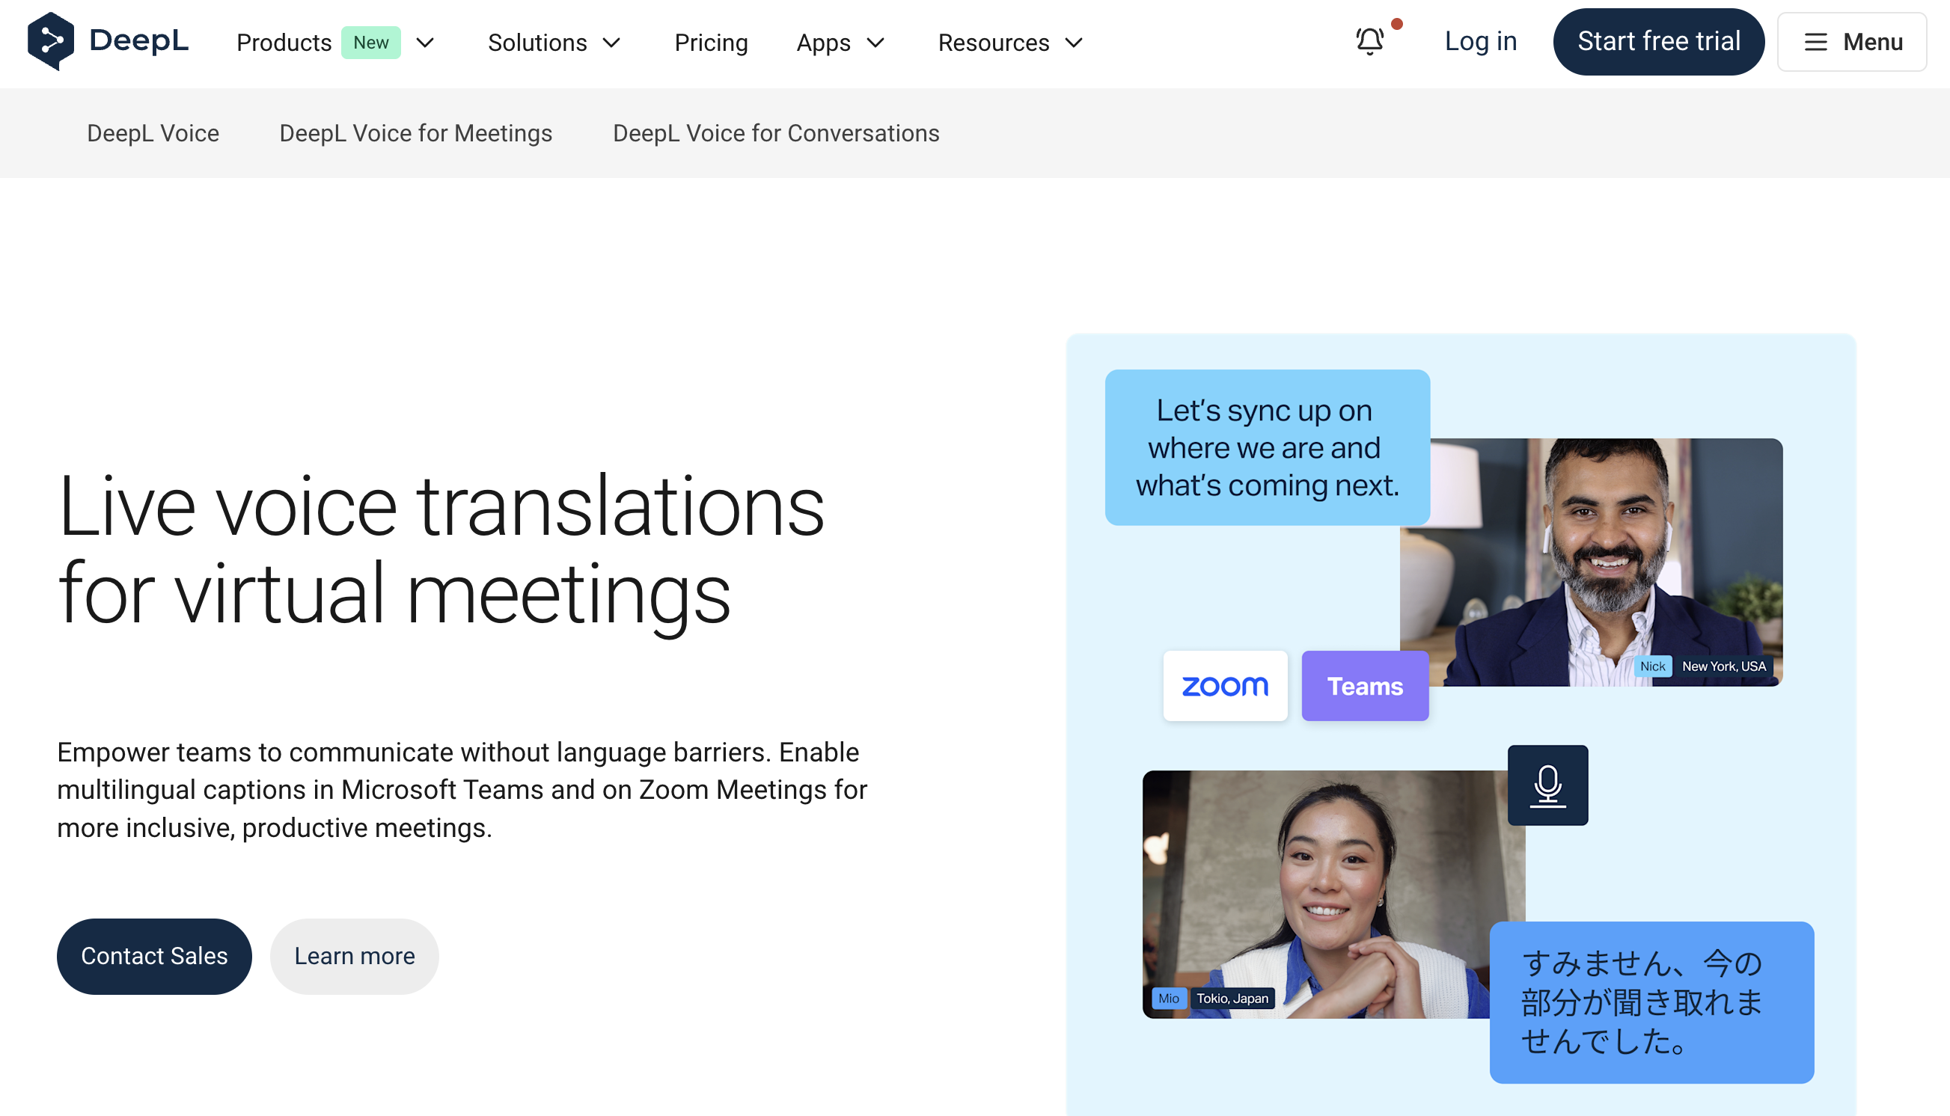The image size is (1950, 1116).
Task: Go to the Pricing page
Action: [711, 43]
